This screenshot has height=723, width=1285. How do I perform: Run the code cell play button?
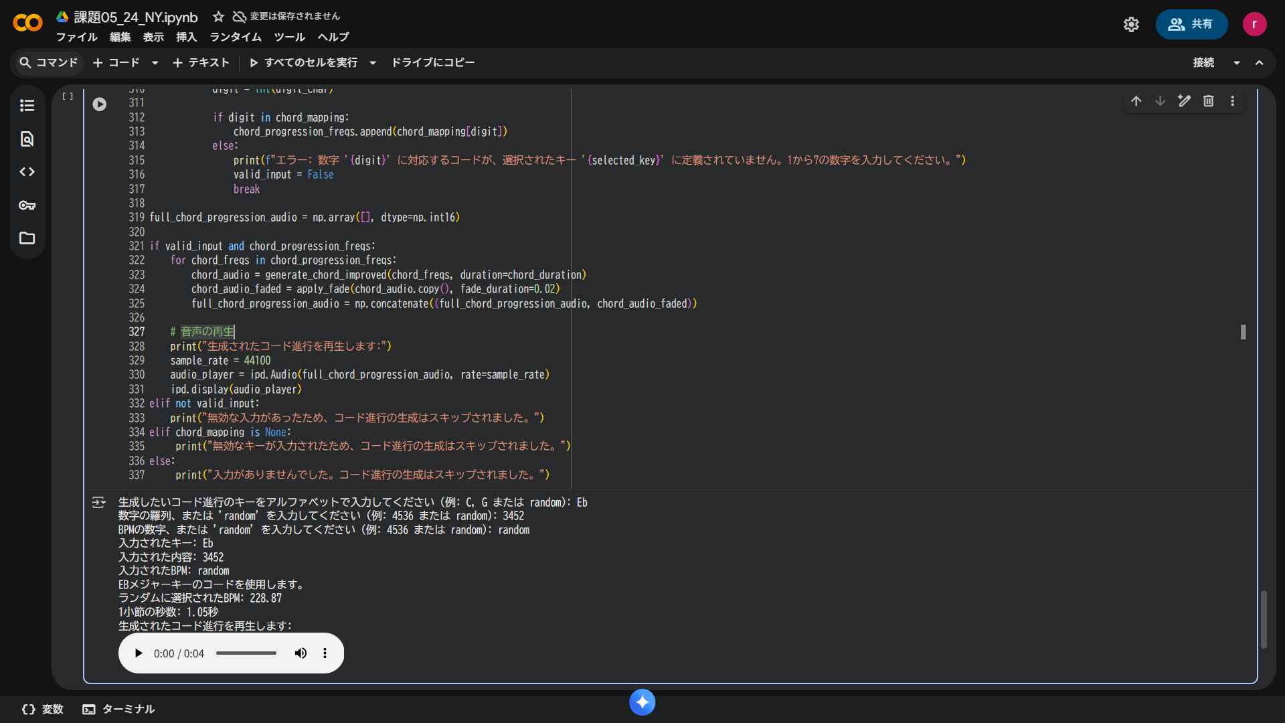coord(100,104)
